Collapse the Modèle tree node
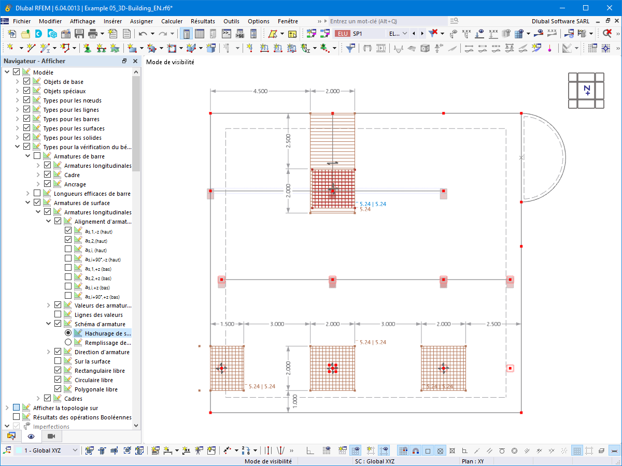This screenshot has height=466, width=622. point(7,72)
